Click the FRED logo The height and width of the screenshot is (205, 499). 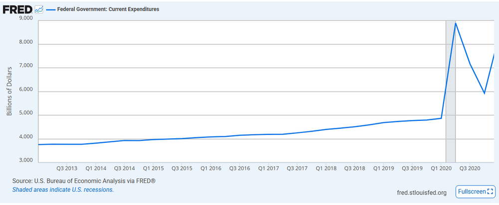pos(18,9)
